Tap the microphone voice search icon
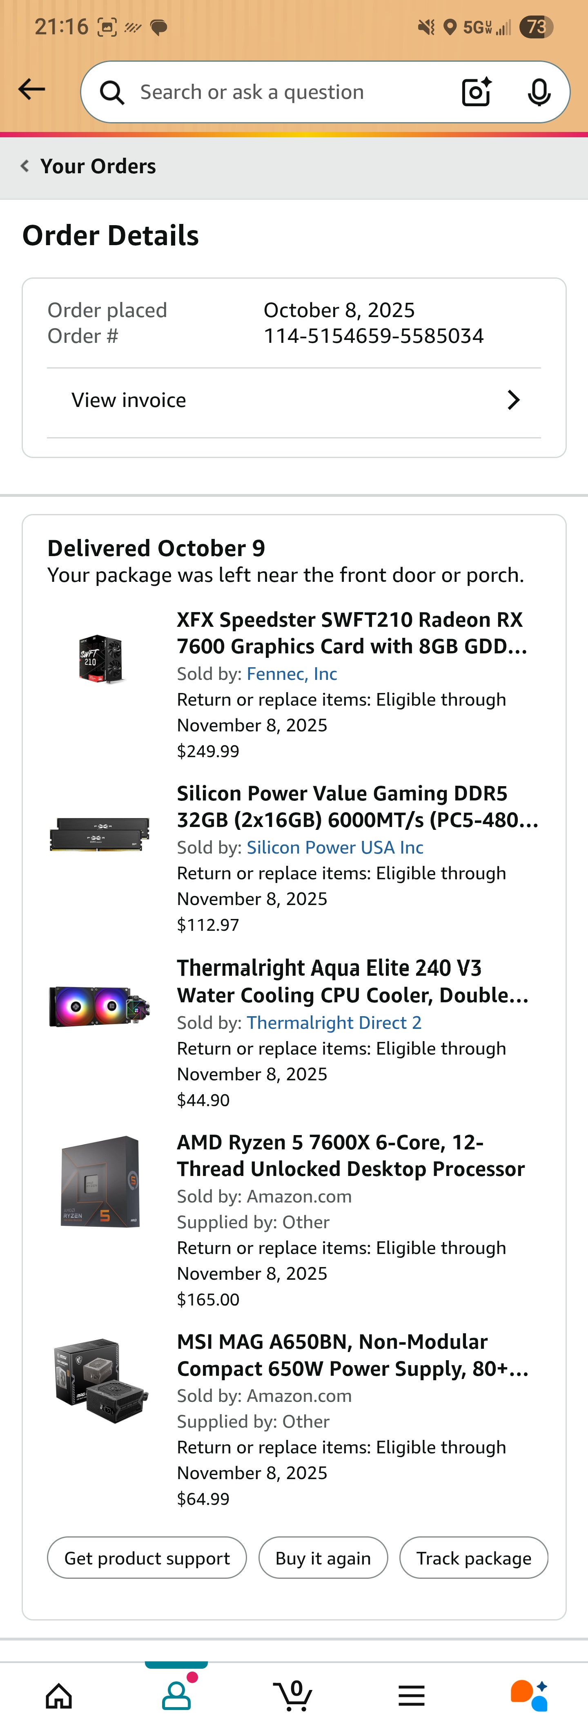588x1730 pixels. [x=539, y=92]
